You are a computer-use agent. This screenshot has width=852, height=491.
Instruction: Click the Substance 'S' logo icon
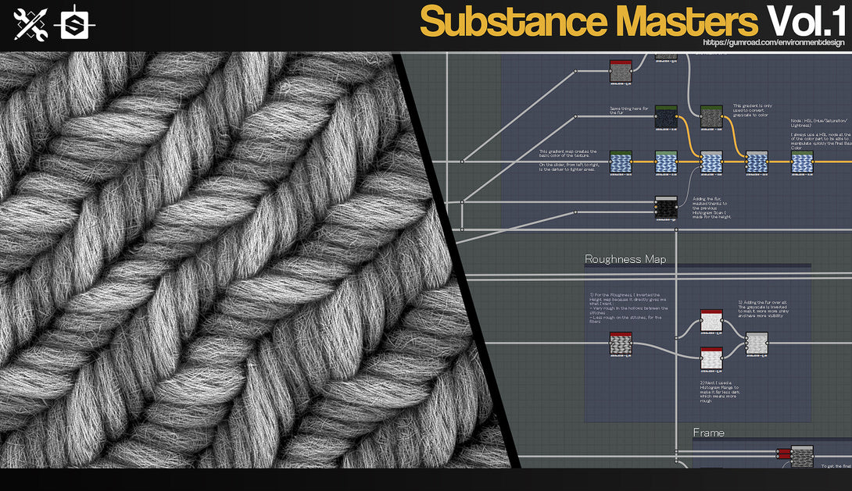click(x=74, y=24)
